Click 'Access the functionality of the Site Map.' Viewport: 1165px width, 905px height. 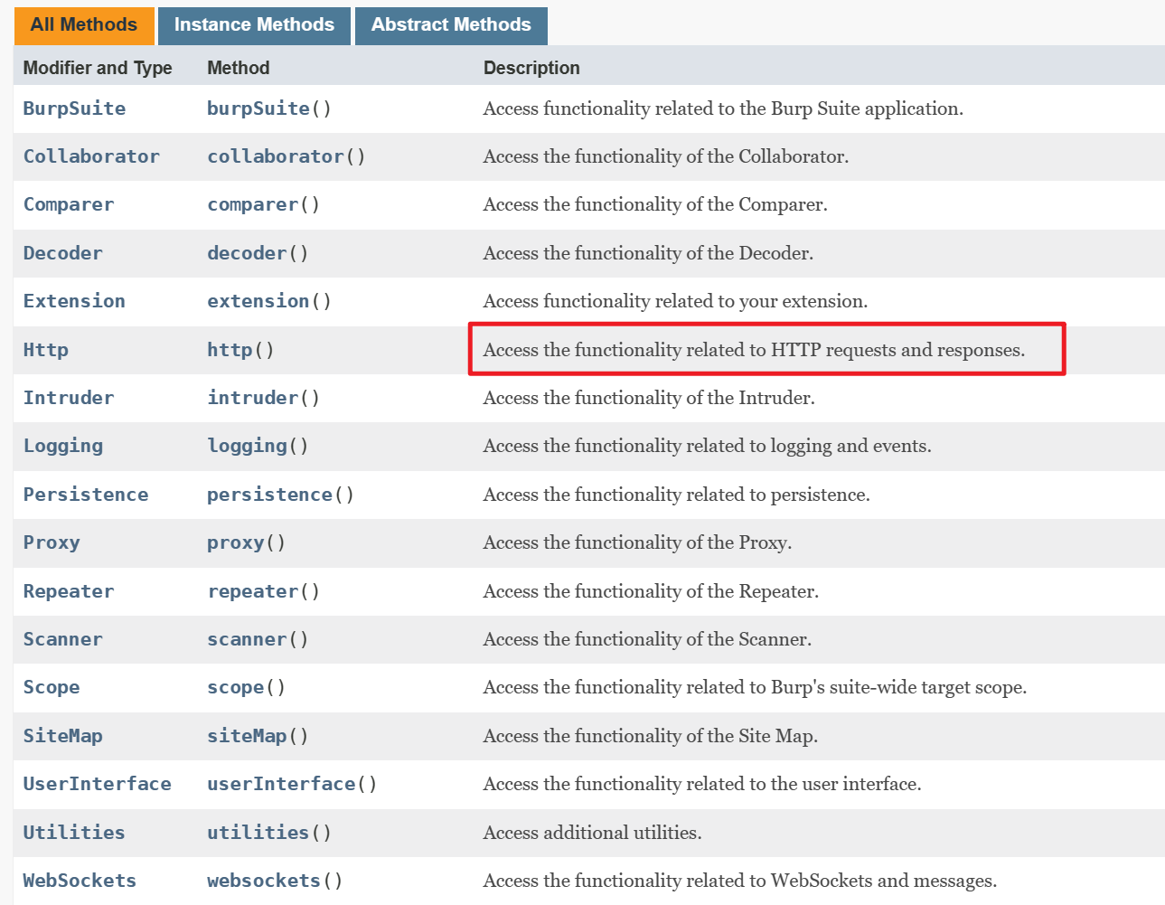[x=651, y=736]
